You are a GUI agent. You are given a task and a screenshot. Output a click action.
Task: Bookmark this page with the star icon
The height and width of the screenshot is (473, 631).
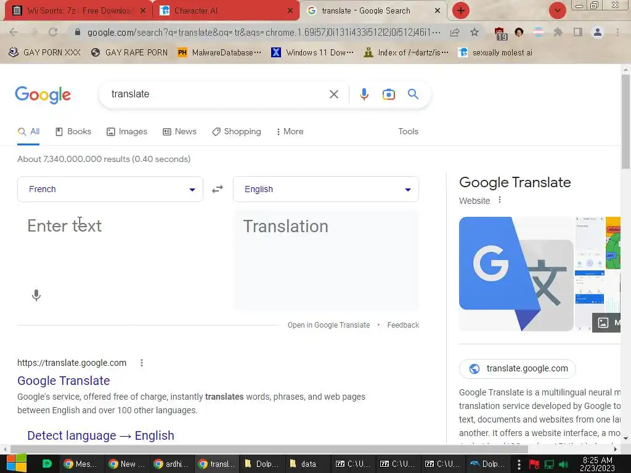[x=474, y=32]
